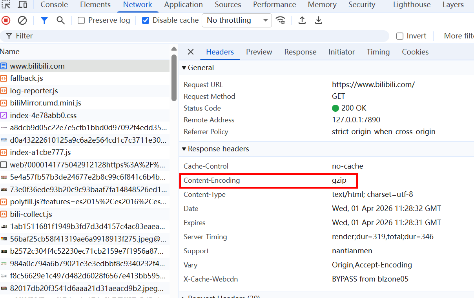The height and width of the screenshot is (298, 474).
Task: Select the index-a1cbe777.js request
Action: 85,153
